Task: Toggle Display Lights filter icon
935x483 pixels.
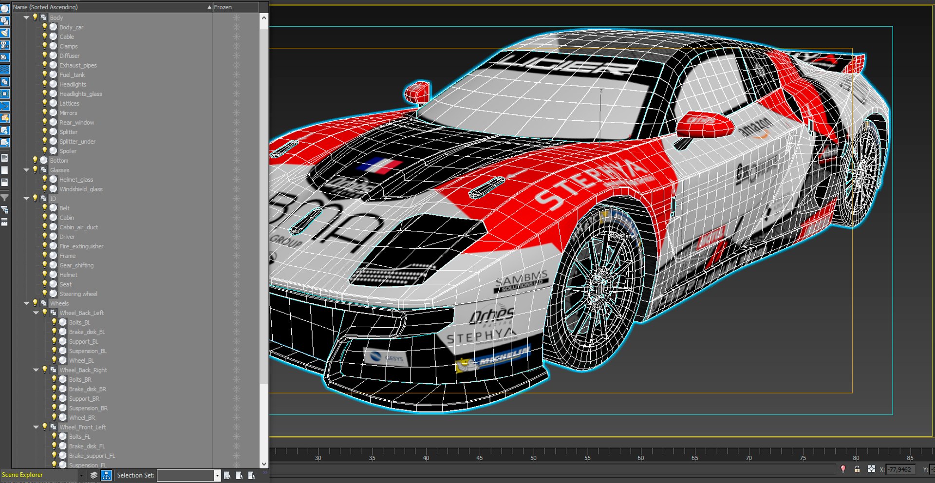Action: point(4,33)
